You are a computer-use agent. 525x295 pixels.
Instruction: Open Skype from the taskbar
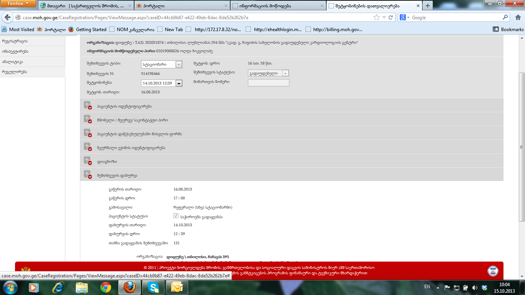(153, 287)
